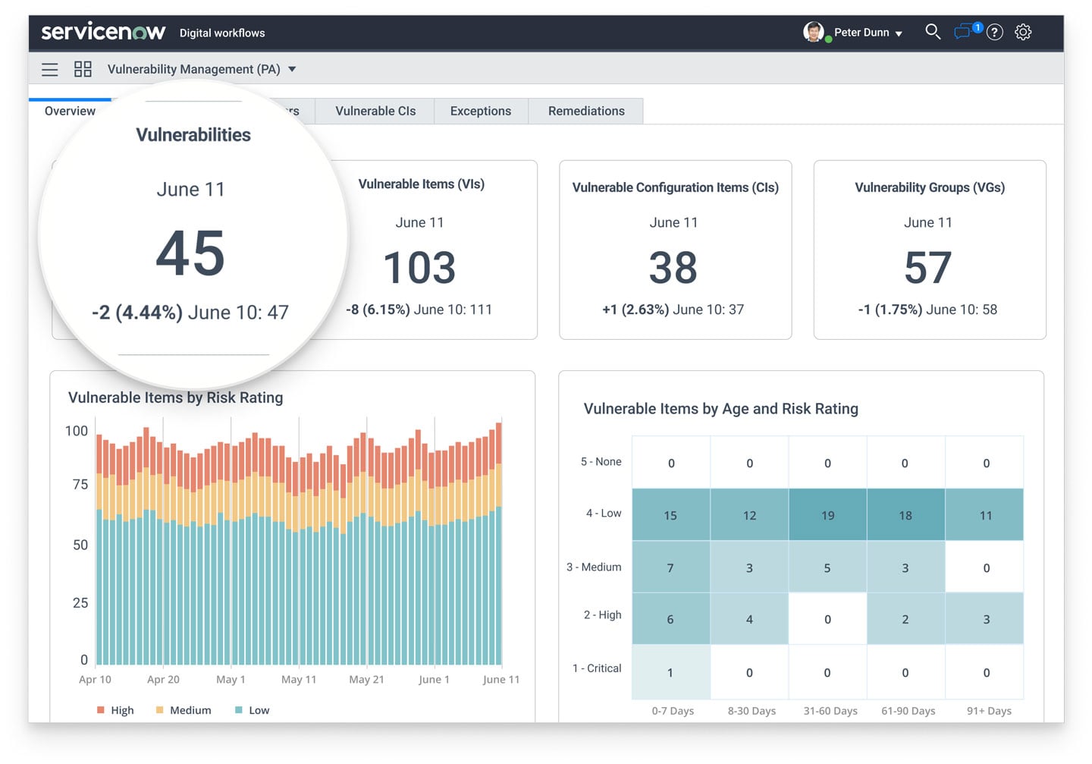Select the 4 - Low 31-60 Days cell

pyautogui.click(x=827, y=515)
